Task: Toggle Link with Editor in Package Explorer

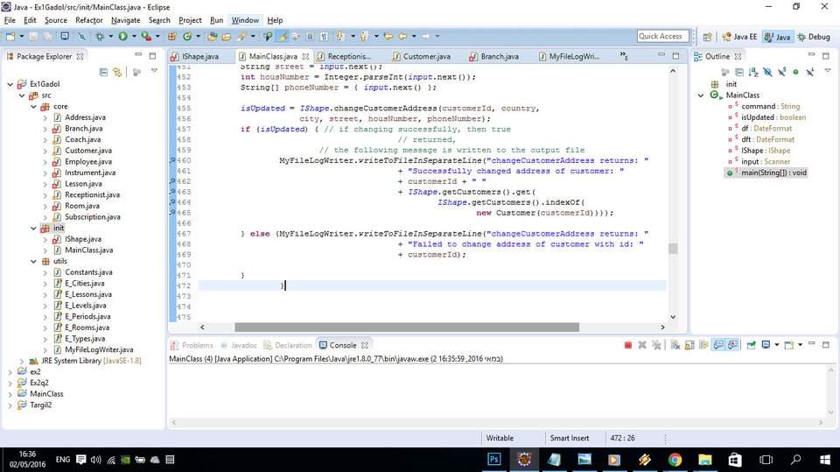Action: (117, 72)
